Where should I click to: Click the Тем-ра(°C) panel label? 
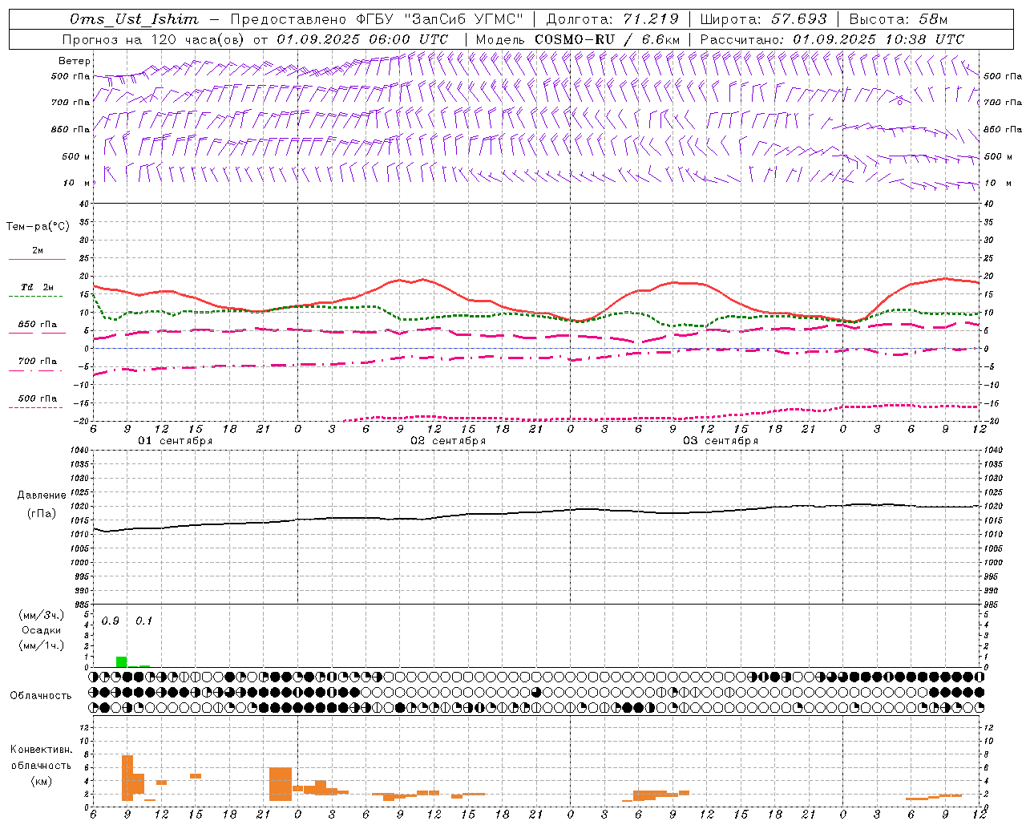(x=38, y=227)
